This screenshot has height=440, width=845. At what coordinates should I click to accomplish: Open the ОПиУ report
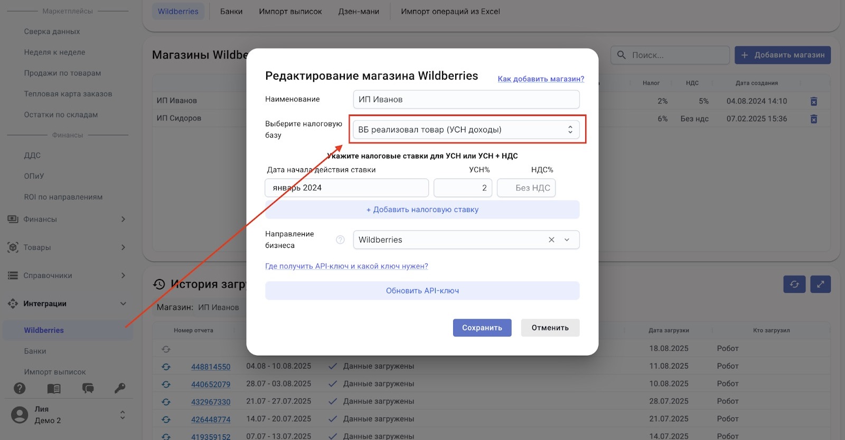(34, 176)
